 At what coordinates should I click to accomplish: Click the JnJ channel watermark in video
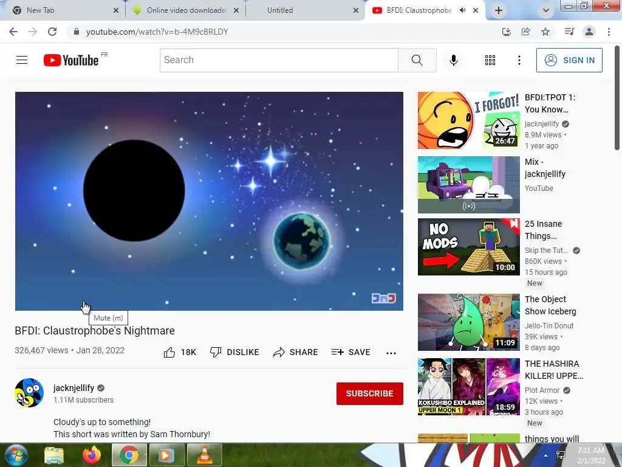383,298
